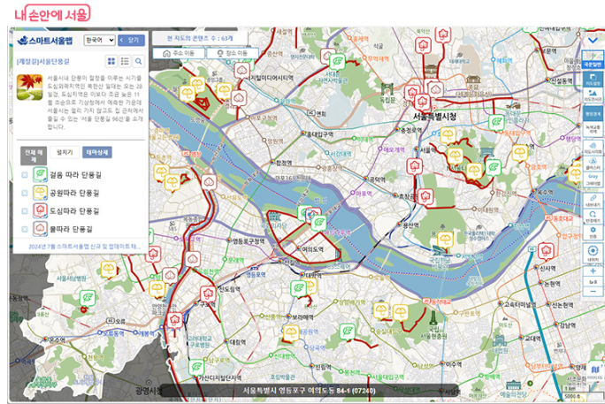Uncheck 걸음 따라 단풍길 layer
This screenshot has height=404, width=605.
coord(25,175)
